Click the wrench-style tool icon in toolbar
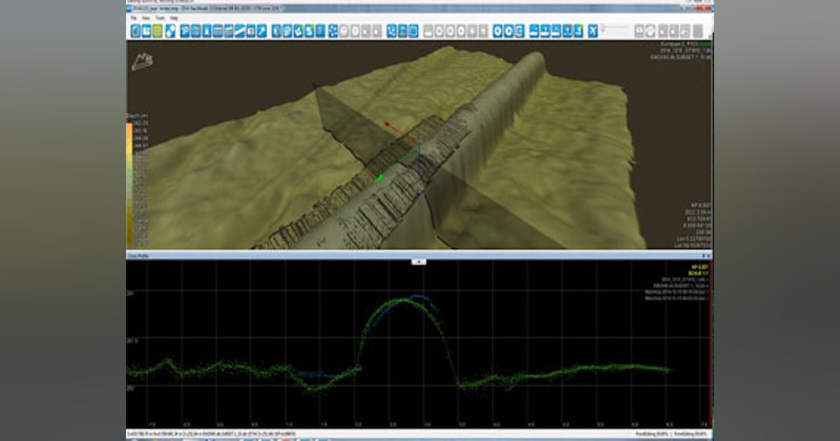840x441 pixels. [262, 31]
